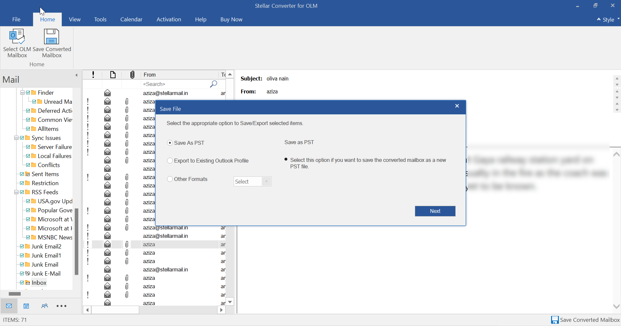Select Export to Existing Outlook Profile option
Image resolution: width=621 pixels, height=326 pixels.
[x=170, y=161]
